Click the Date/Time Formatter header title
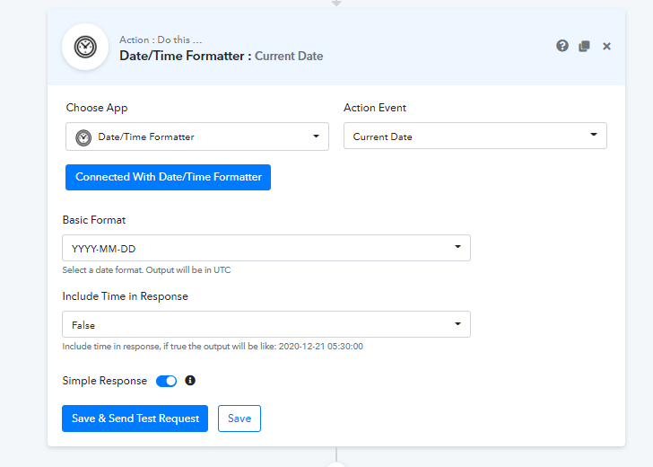This screenshot has height=467, width=653. (x=185, y=56)
